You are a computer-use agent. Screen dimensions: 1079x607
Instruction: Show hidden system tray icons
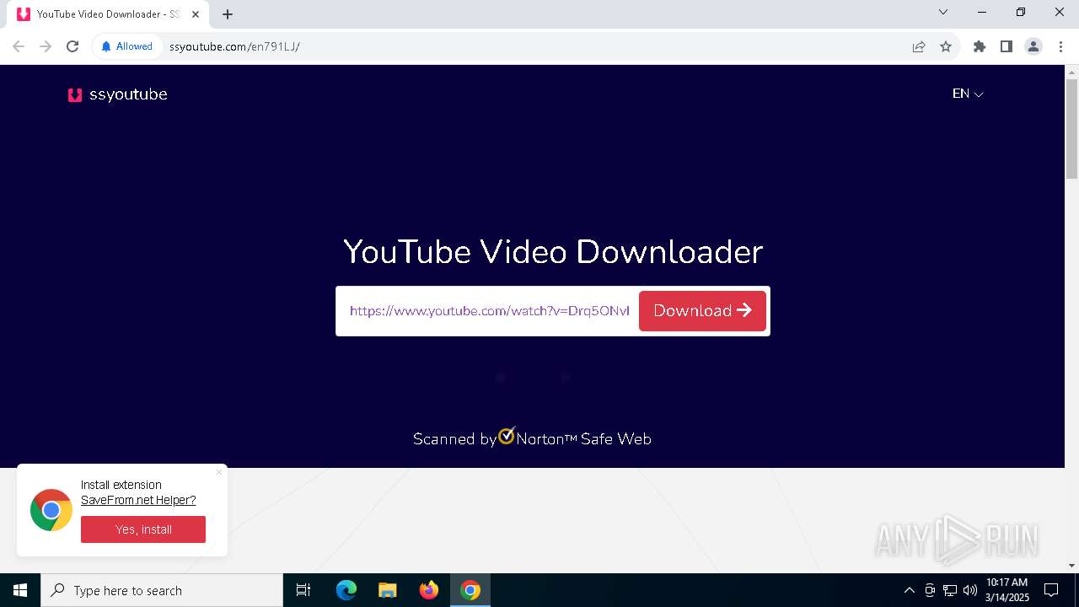pyautogui.click(x=910, y=590)
